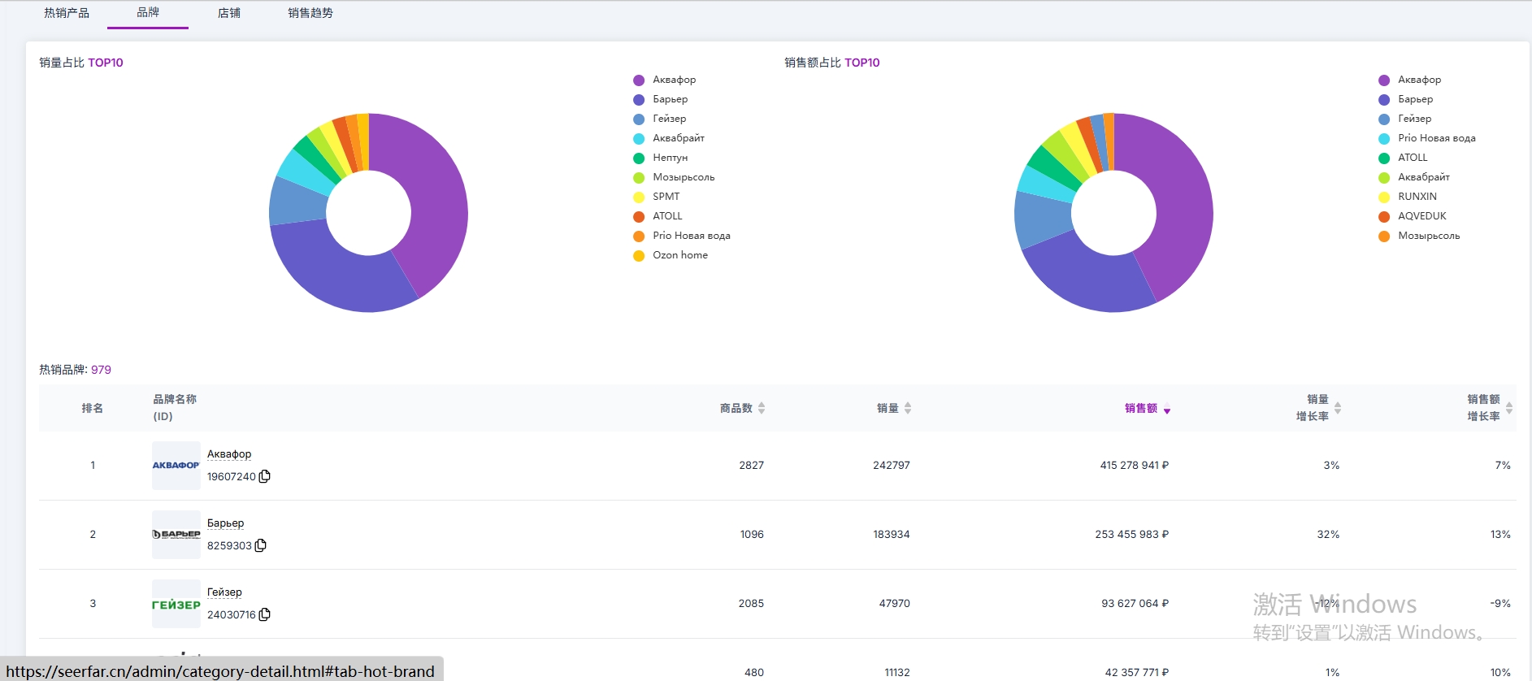Toggle Нептун series in the legend
This screenshot has width=1532, height=681.
coord(661,158)
